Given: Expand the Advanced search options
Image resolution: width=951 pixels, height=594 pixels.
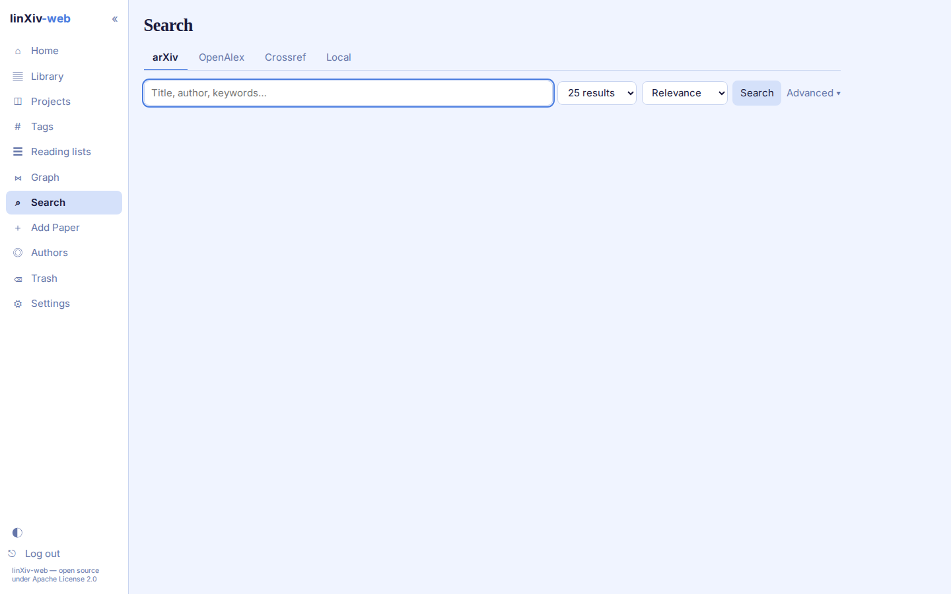Looking at the screenshot, I should [814, 93].
